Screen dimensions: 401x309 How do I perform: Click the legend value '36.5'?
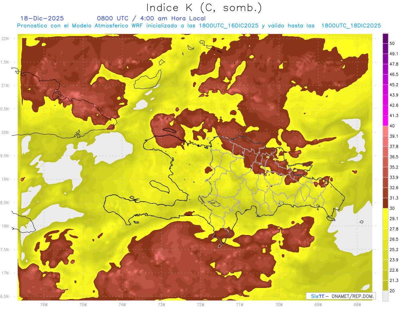(x=394, y=157)
